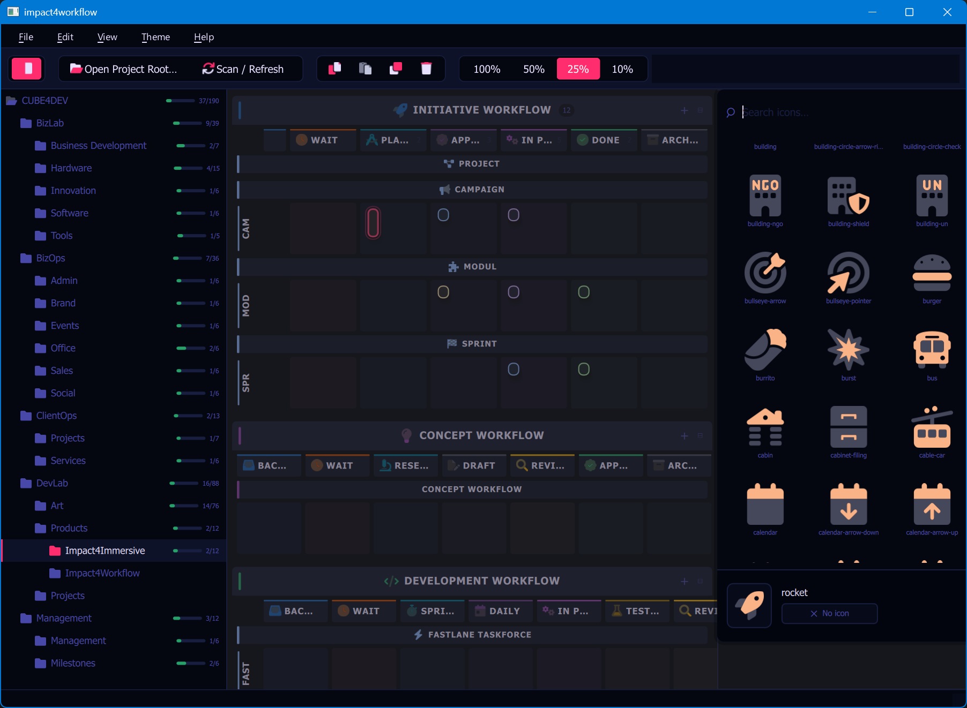Choose the bus icon

tap(932, 350)
